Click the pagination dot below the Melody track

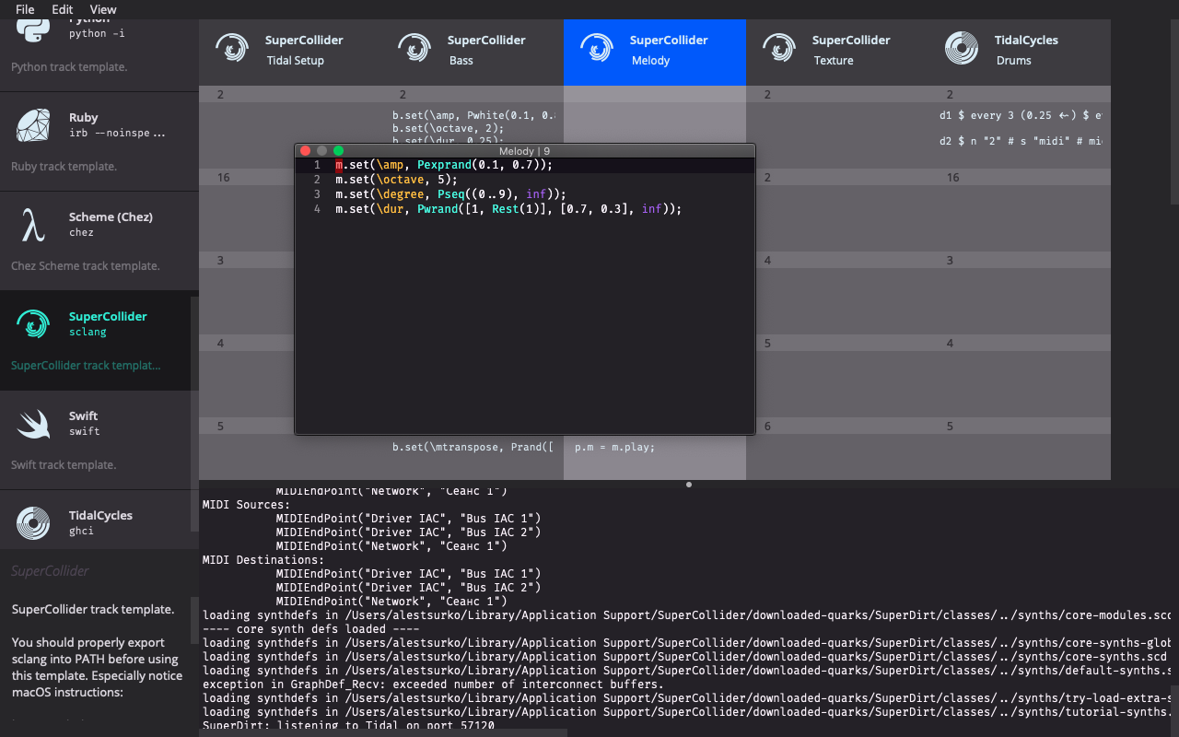click(x=688, y=484)
